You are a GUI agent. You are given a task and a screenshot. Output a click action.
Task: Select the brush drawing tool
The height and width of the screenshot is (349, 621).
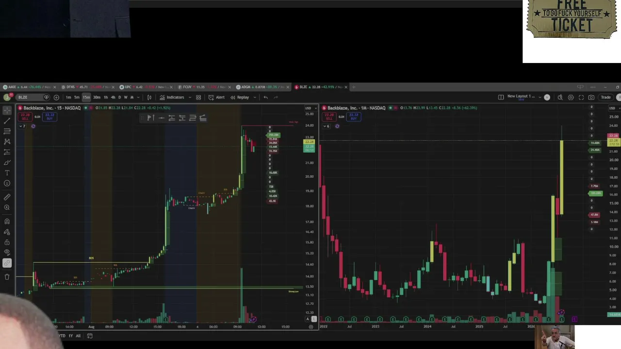click(7, 162)
